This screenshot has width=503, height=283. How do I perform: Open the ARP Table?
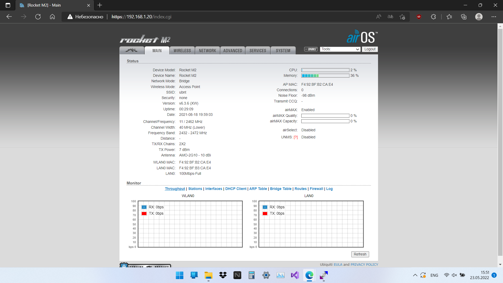[x=258, y=189]
